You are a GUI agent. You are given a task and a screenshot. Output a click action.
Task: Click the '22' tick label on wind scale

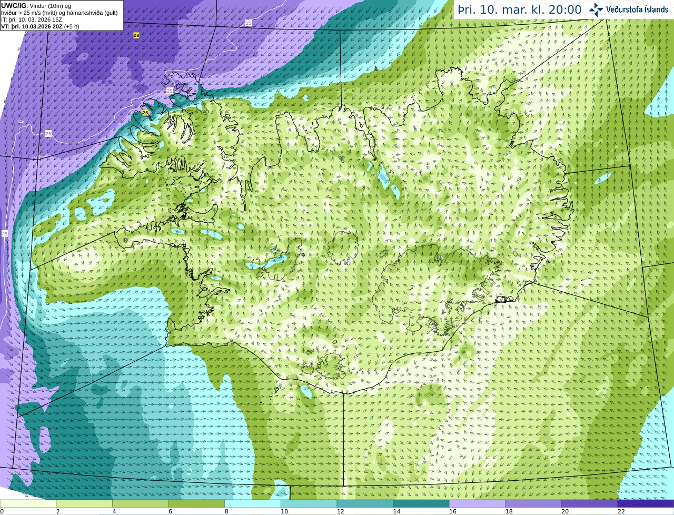(x=621, y=511)
